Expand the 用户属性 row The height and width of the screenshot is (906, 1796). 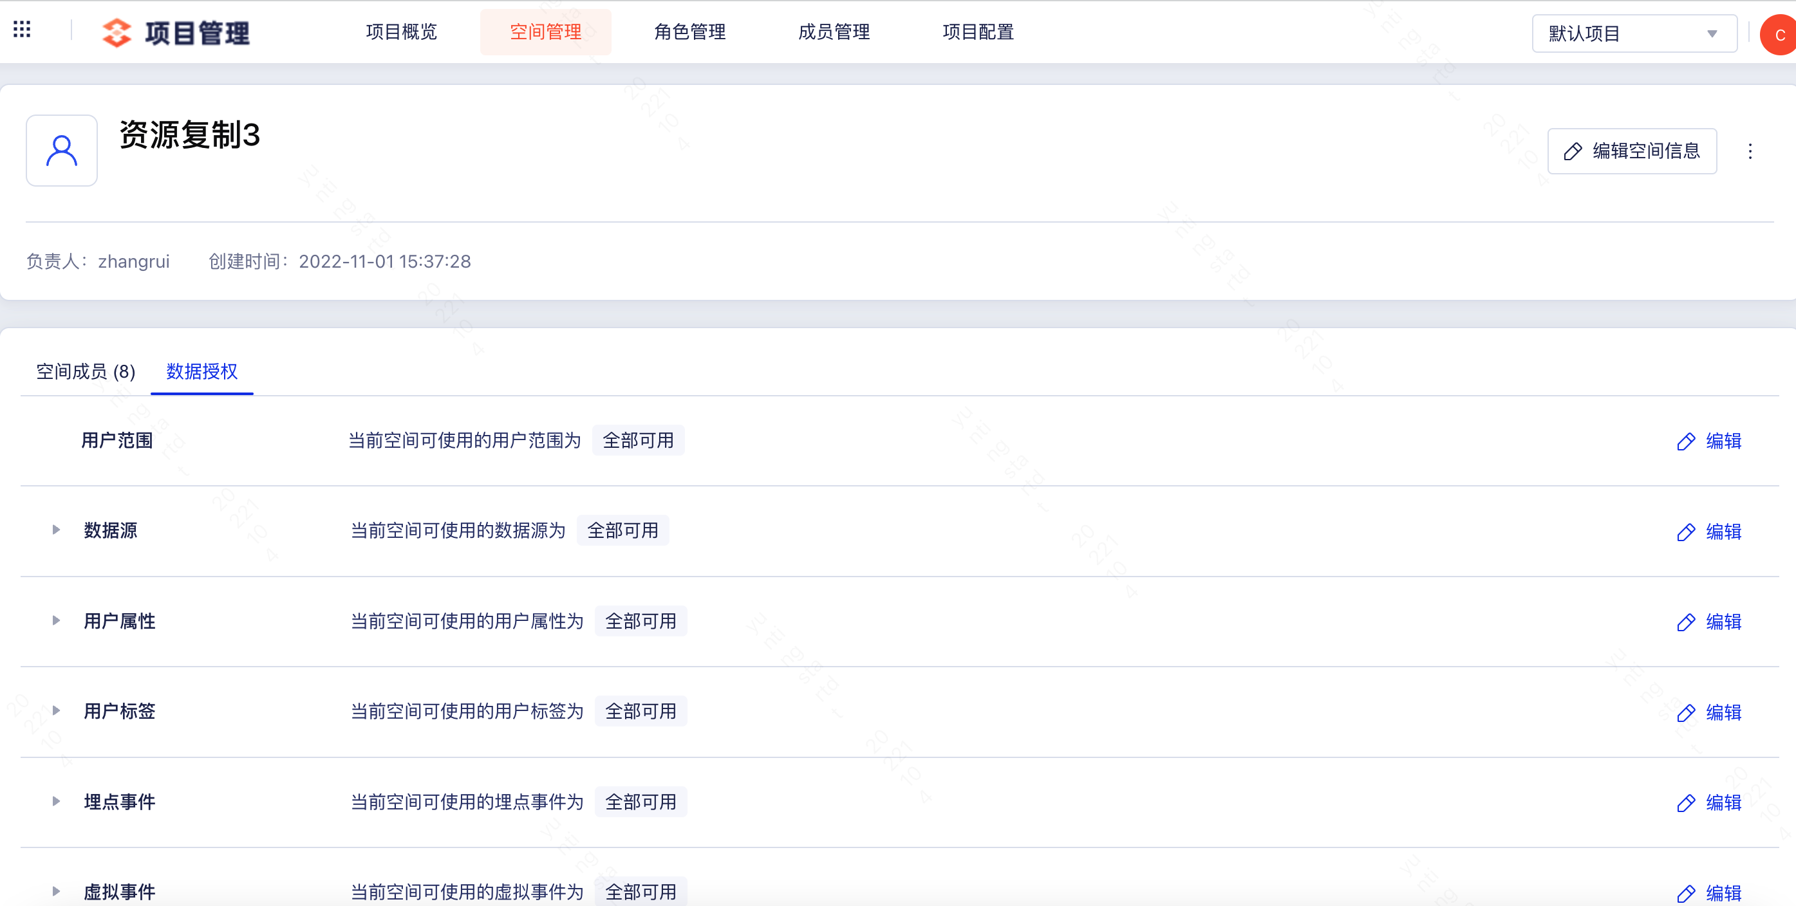[x=56, y=620]
